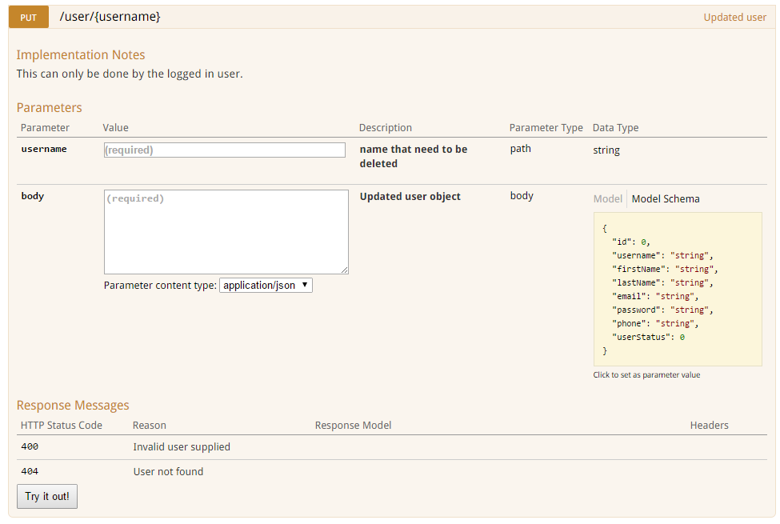This screenshot has width=780, height=524.
Task: Select the Implementation Notes heading
Action: click(x=81, y=54)
